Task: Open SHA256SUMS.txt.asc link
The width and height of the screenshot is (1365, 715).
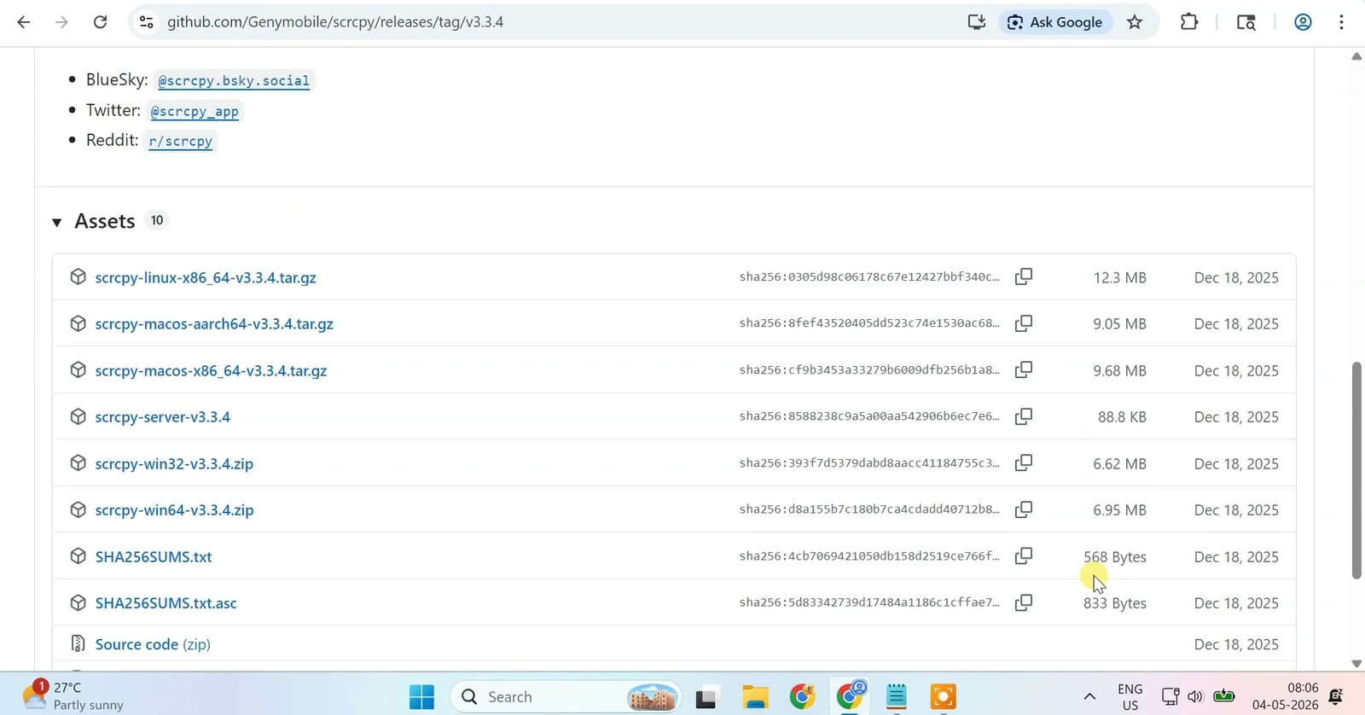Action: tap(166, 603)
